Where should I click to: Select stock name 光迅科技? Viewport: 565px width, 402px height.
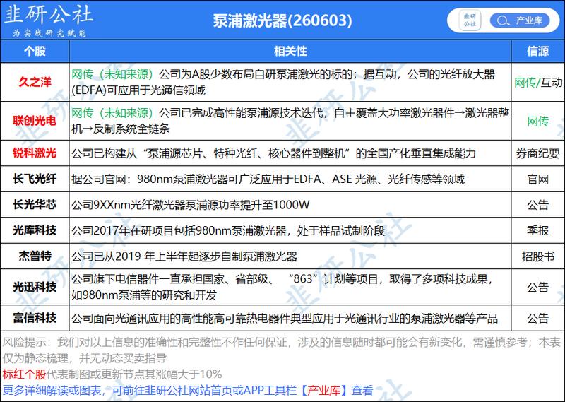(x=35, y=287)
